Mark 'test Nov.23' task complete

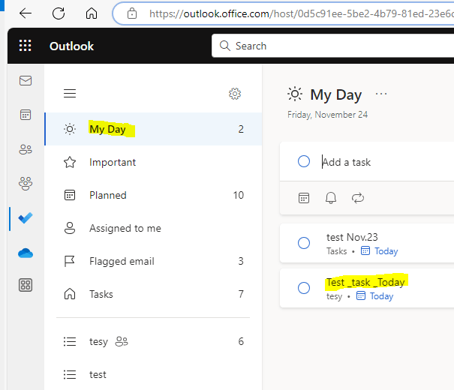point(304,243)
